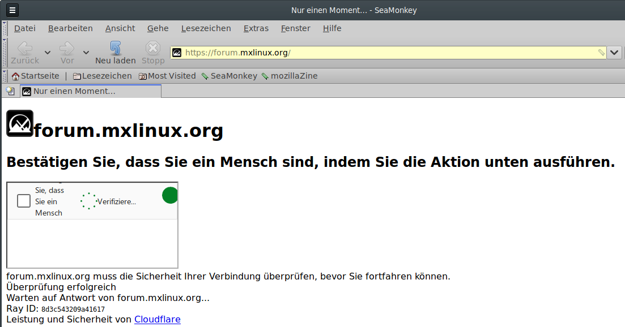The height and width of the screenshot is (327, 625).
Task: Open the Hilfe menu
Action: click(332, 28)
